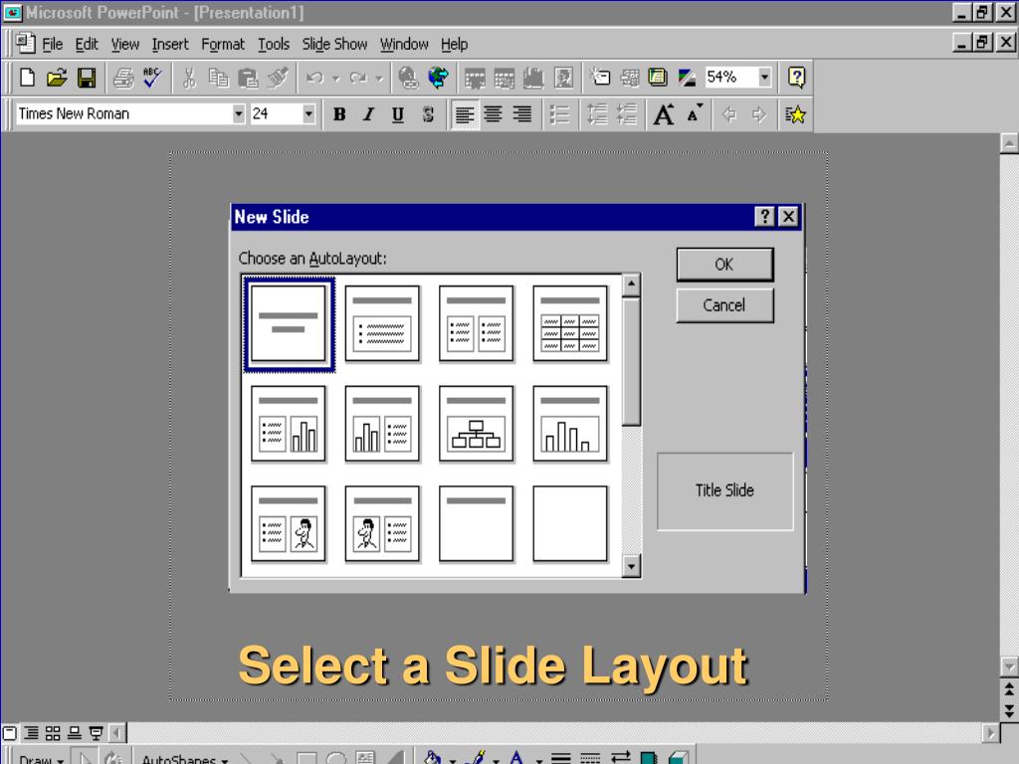1019x764 pixels.
Task: Toggle Bold formatting
Action: pos(339,115)
